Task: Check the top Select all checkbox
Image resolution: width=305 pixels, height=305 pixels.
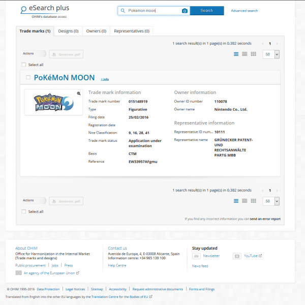Action: pos(24,65)
